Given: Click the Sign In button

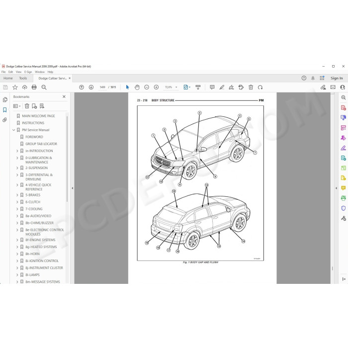Looking at the screenshot, I should (337, 78).
